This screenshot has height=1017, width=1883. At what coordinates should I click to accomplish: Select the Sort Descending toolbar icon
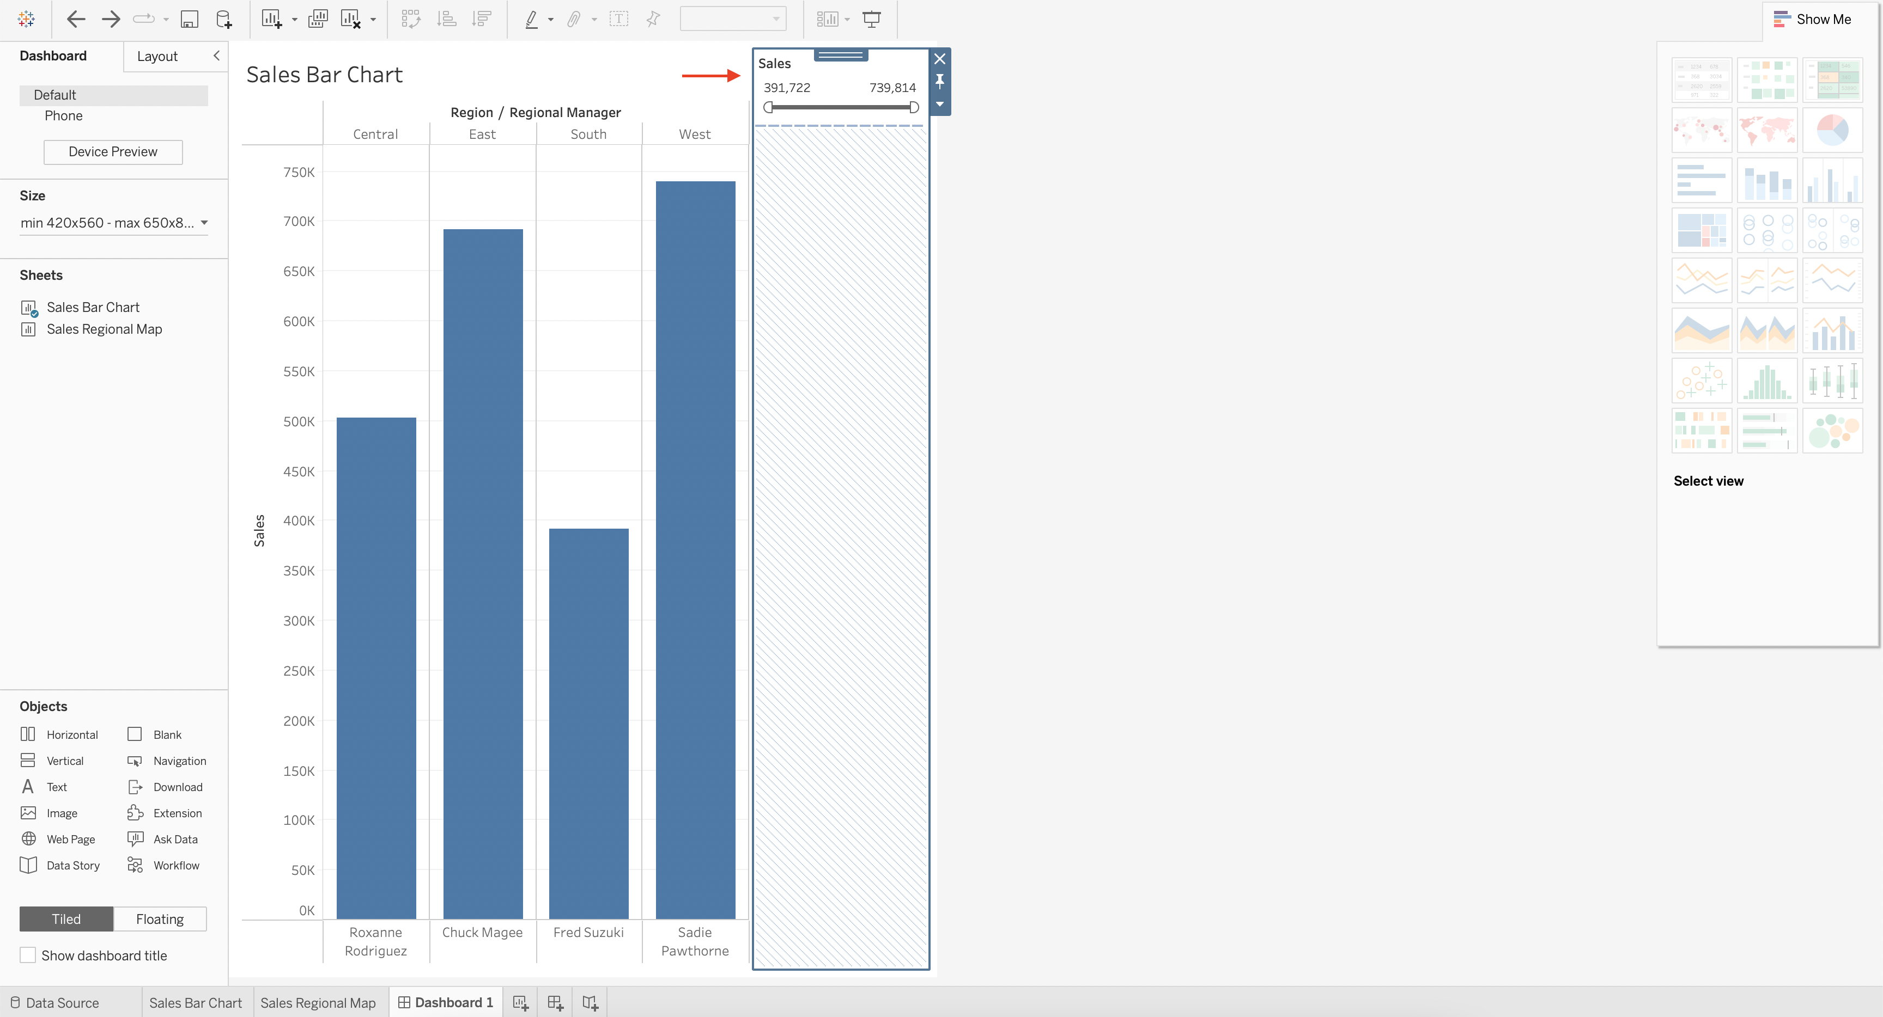point(480,19)
